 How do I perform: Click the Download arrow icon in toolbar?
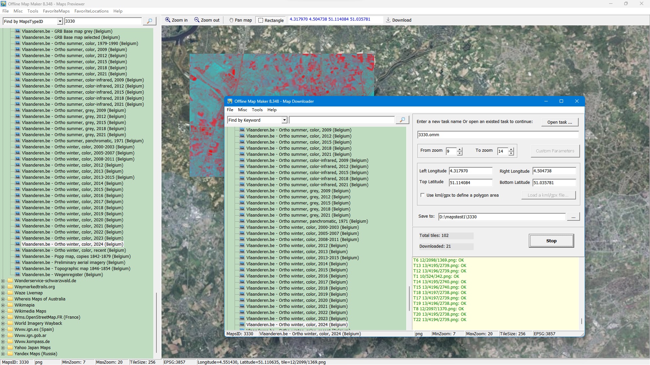388,20
